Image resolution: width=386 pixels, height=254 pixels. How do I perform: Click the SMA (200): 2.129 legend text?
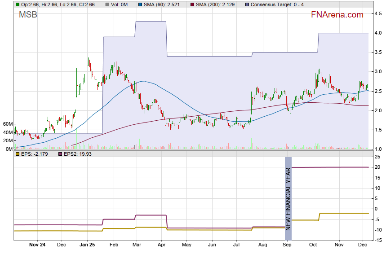[x=217, y=4]
